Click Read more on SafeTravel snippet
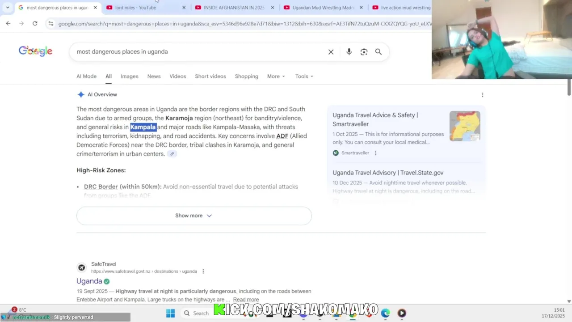 pyautogui.click(x=246, y=300)
